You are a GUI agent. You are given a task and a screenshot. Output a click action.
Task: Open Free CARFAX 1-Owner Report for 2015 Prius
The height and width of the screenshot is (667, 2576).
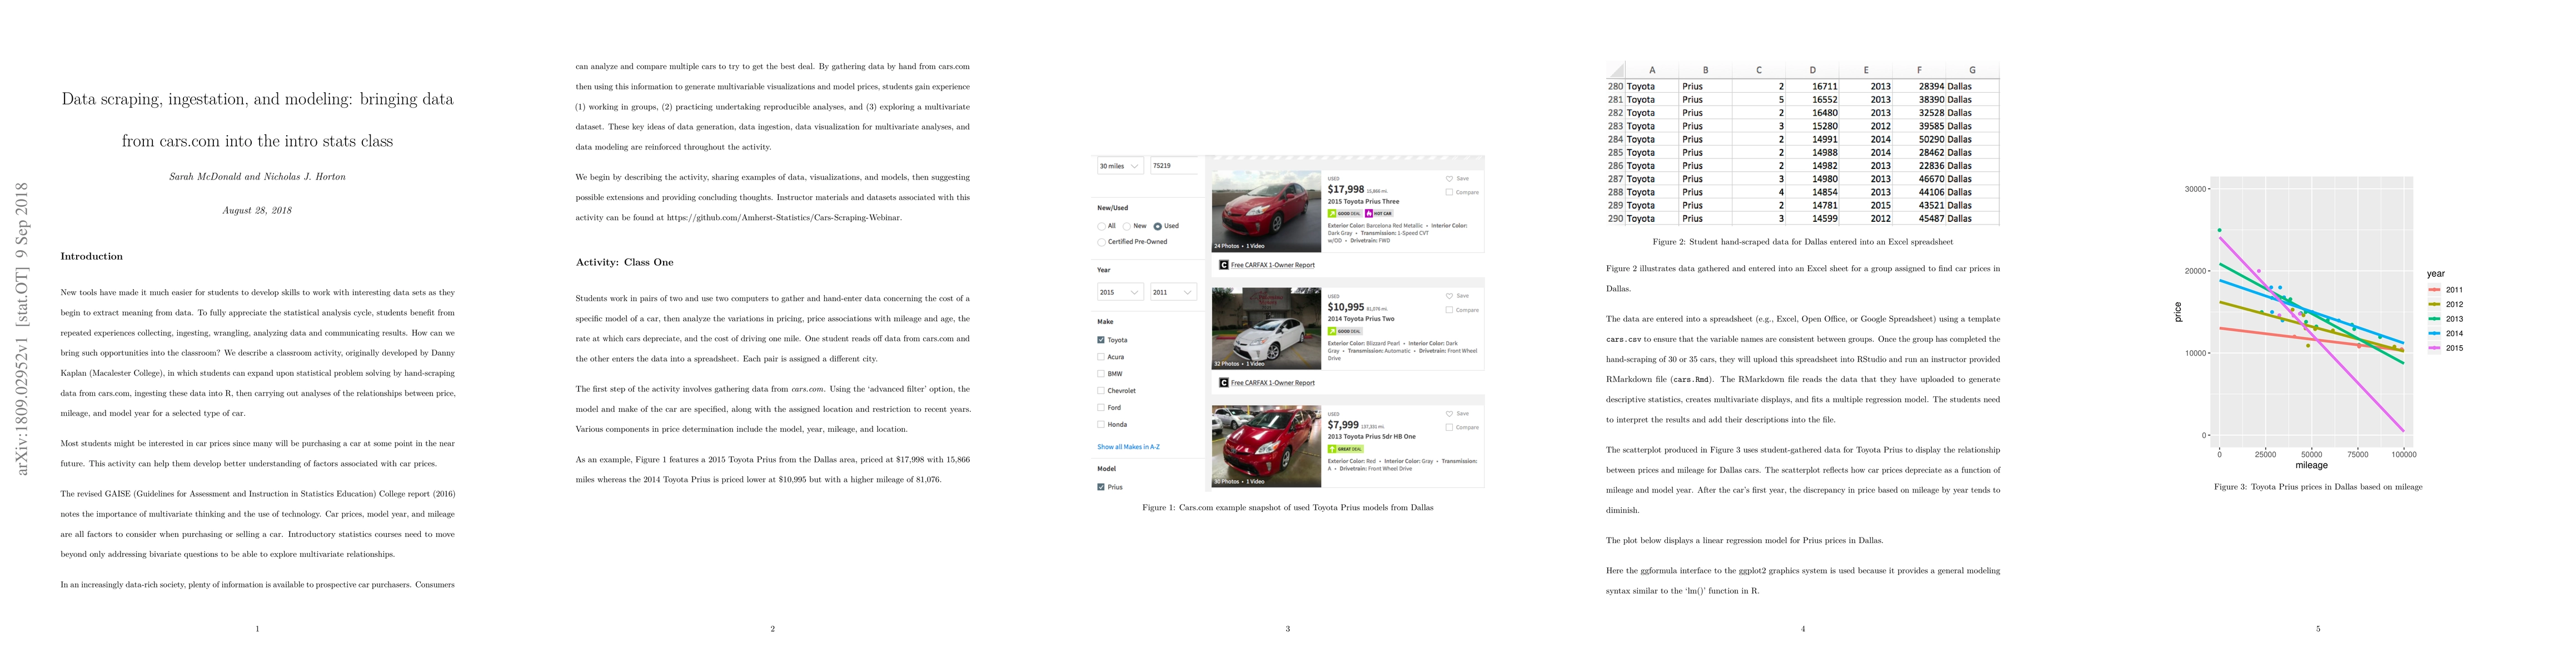click(x=1273, y=265)
